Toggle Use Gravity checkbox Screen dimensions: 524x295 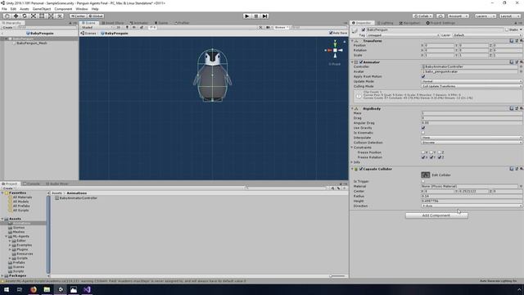click(423, 128)
